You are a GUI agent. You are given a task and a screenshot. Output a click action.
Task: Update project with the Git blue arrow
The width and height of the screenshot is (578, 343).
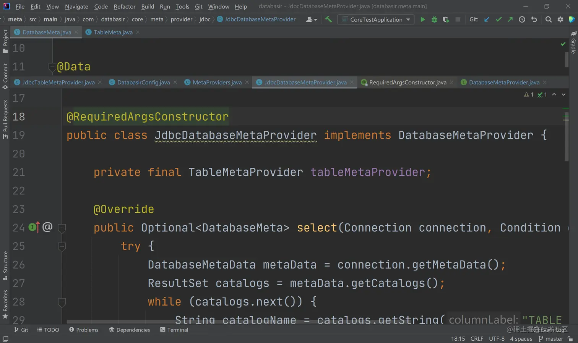(487, 19)
